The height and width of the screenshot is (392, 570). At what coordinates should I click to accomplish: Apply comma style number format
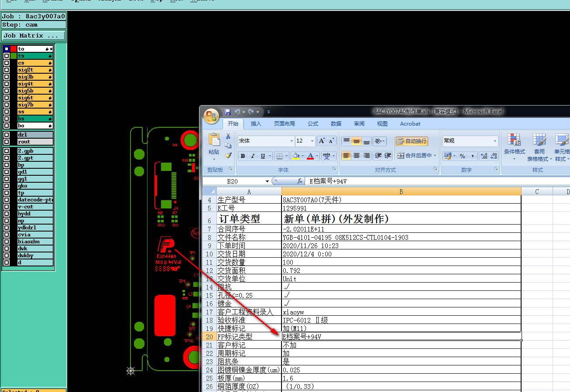click(x=472, y=156)
